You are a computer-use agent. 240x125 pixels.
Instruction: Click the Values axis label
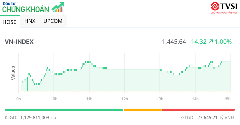pos(13,73)
